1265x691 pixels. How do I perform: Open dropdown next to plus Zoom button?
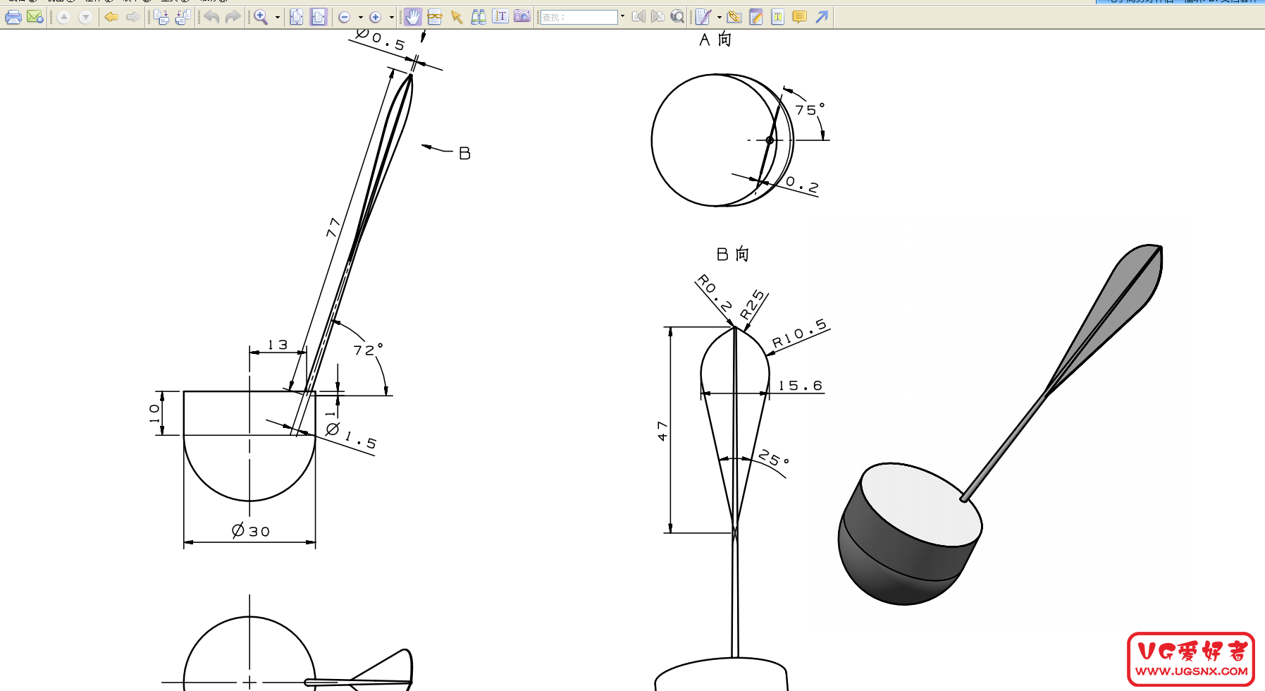pyautogui.click(x=391, y=17)
